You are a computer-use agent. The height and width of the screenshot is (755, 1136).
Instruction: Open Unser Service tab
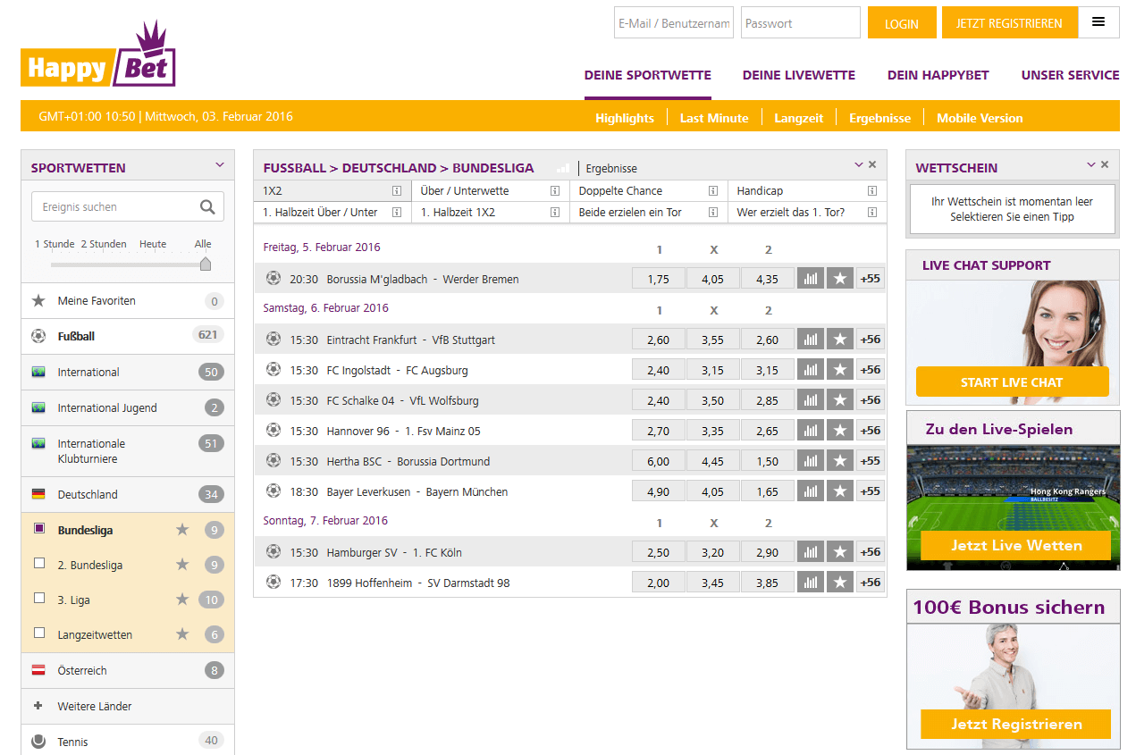[1071, 75]
